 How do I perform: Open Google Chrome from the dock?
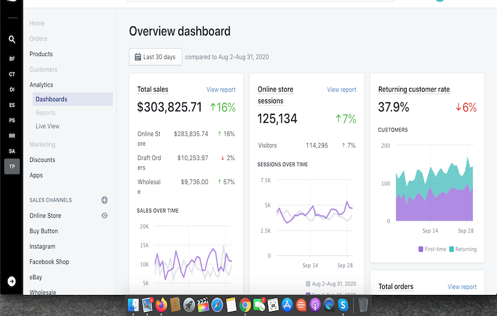(x=245, y=305)
